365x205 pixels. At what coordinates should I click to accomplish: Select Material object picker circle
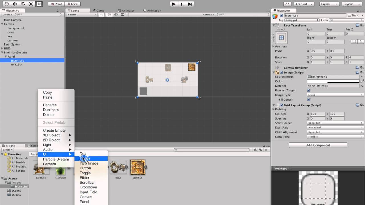[362, 86]
